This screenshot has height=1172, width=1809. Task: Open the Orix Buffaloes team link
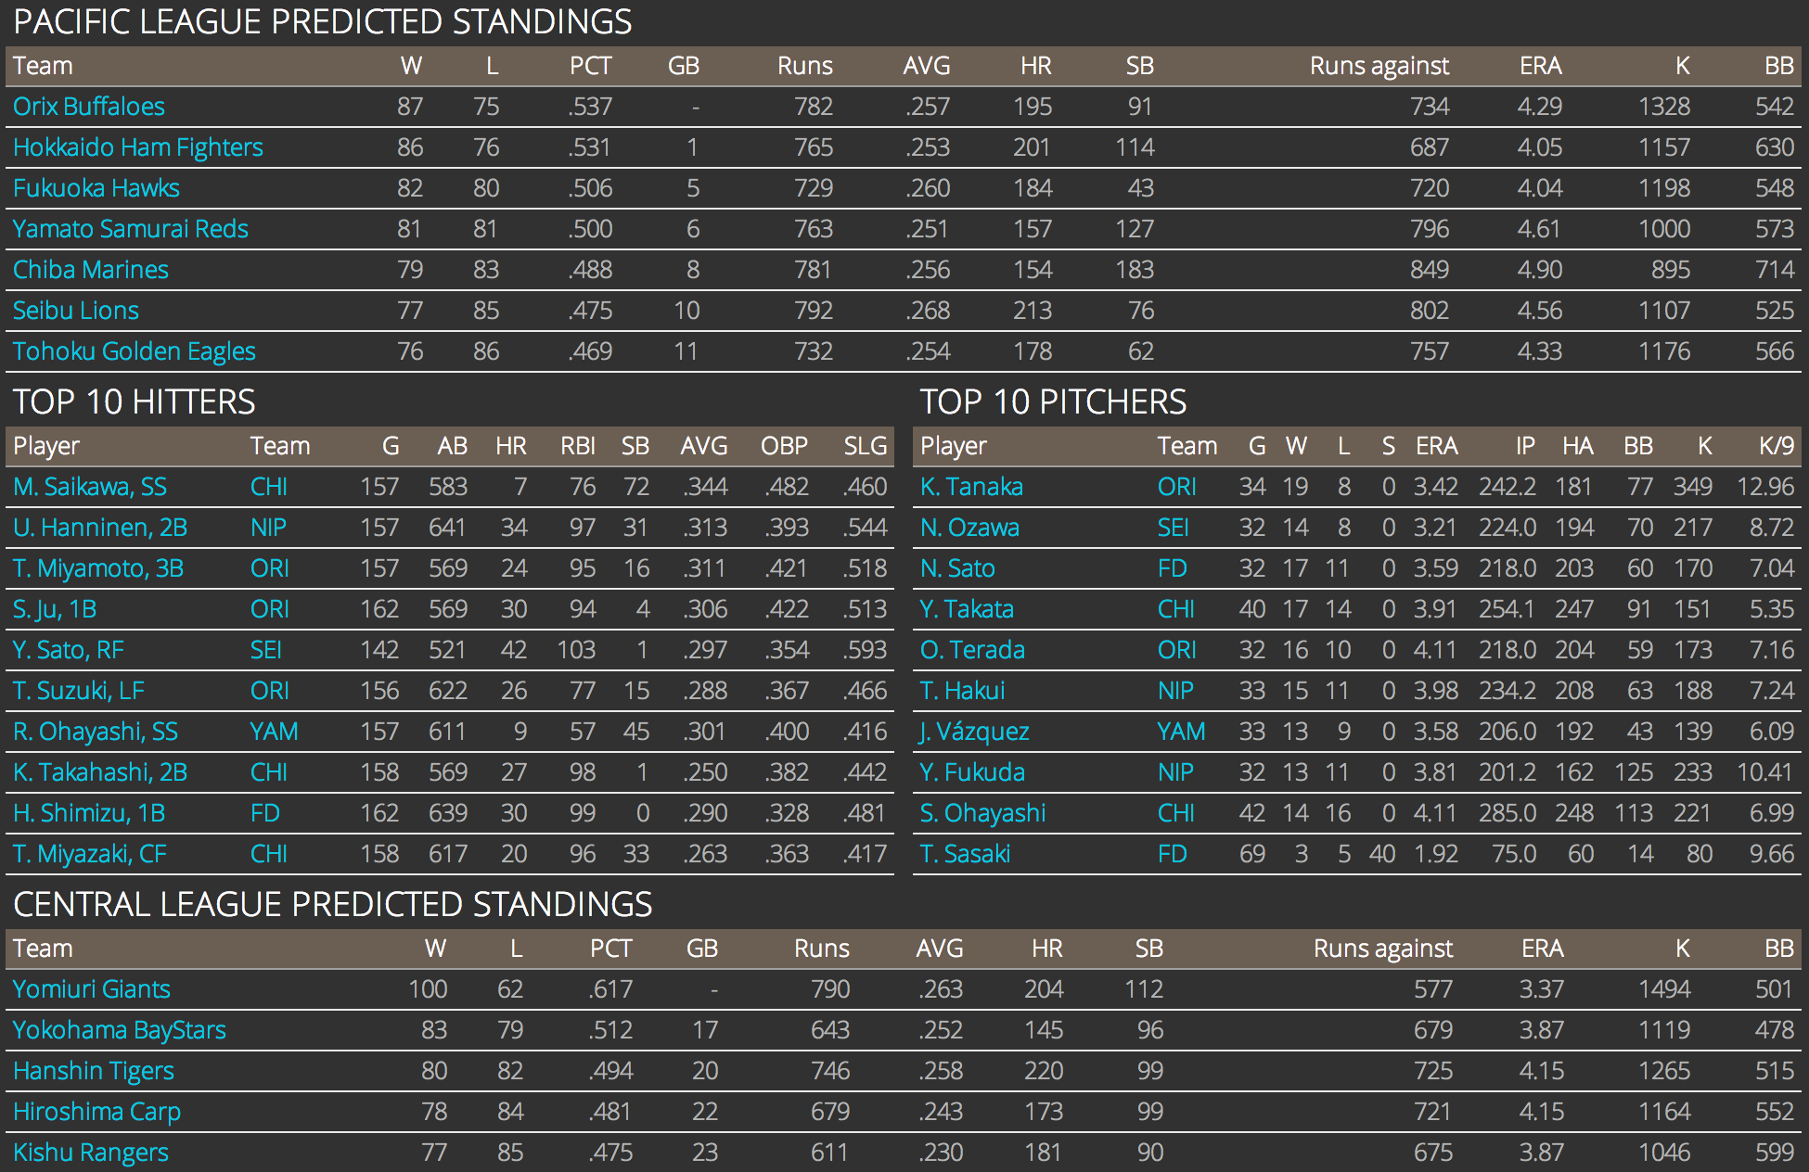click(89, 107)
